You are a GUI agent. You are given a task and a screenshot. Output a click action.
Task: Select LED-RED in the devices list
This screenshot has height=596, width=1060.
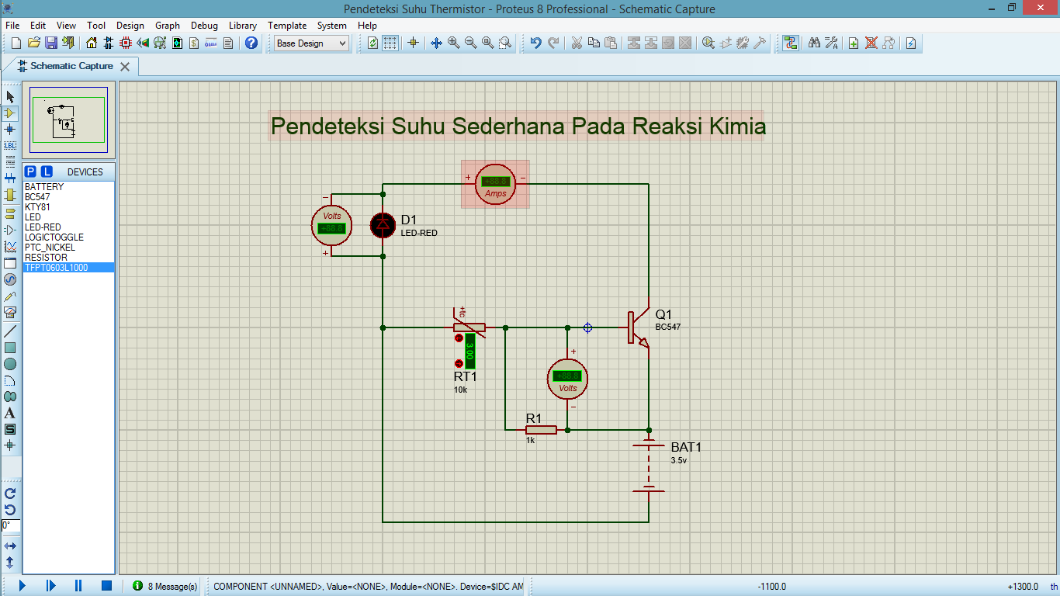(69, 227)
